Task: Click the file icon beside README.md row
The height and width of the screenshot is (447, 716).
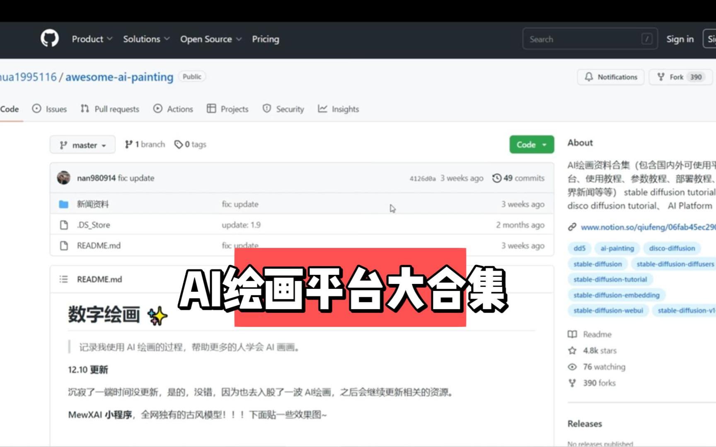Action: (64, 245)
